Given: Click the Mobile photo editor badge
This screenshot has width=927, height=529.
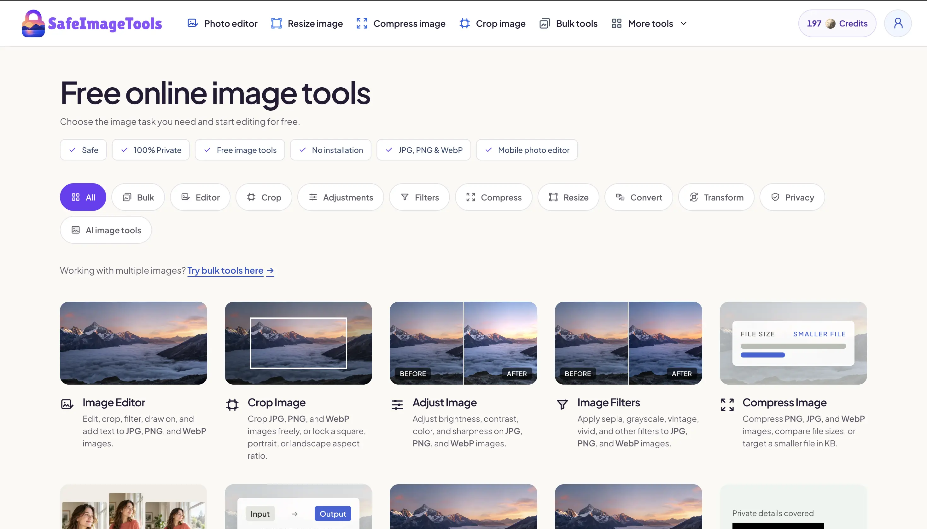Looking at the screenshot, I should point(527,150).
